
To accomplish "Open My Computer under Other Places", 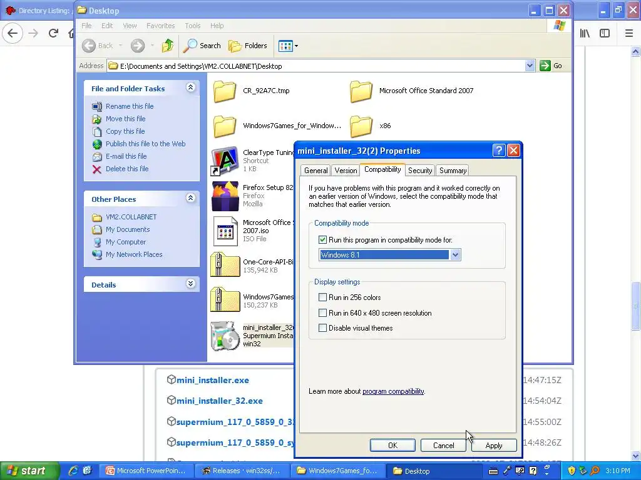I will [125, 242].
